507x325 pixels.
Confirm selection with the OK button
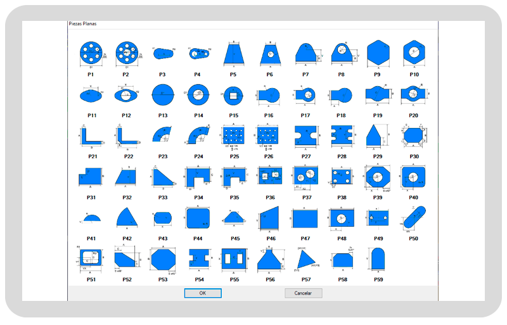pos(203,293)
